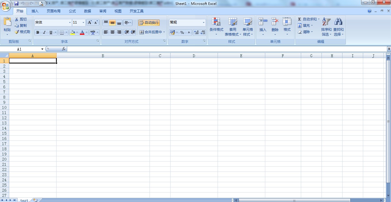Expand the formula bar
Screen dimensions: 391x202
tap(389, 49)
